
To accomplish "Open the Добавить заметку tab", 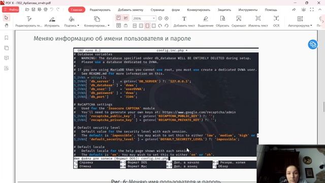I will [131, 10].
